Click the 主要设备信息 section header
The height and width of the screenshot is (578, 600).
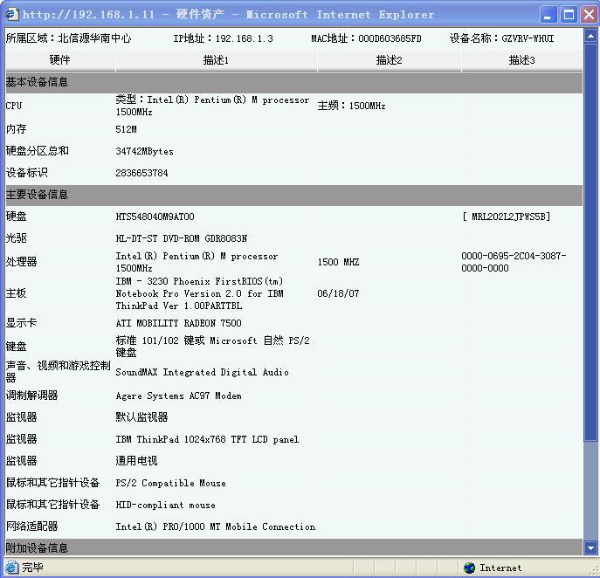pyautogui.click(x=293, y=195)
